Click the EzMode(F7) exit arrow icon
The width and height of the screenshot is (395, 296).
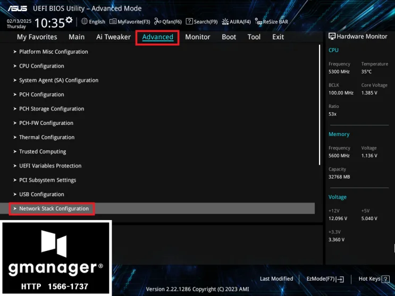coord(340,279)
